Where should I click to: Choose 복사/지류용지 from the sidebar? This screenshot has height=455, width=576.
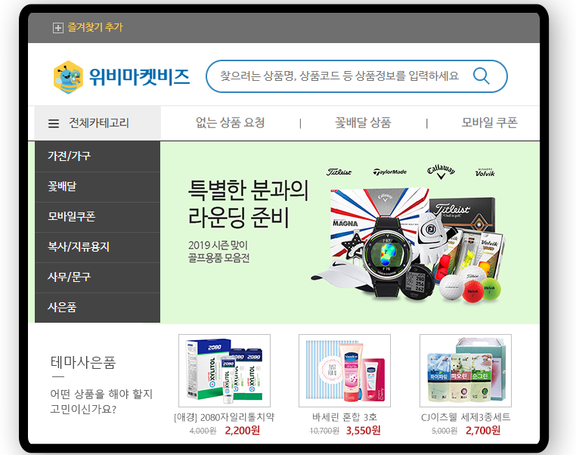[x=98, y=247]
